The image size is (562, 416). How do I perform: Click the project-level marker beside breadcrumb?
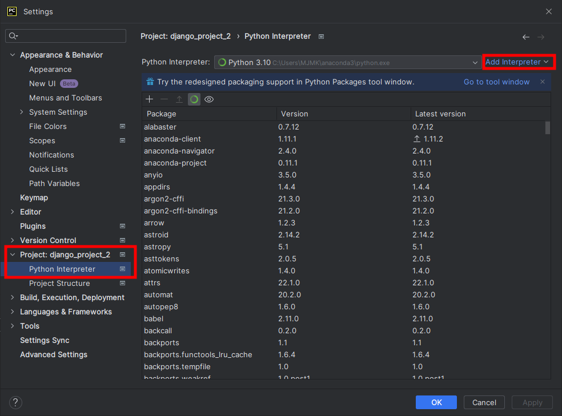coord(321,37)
